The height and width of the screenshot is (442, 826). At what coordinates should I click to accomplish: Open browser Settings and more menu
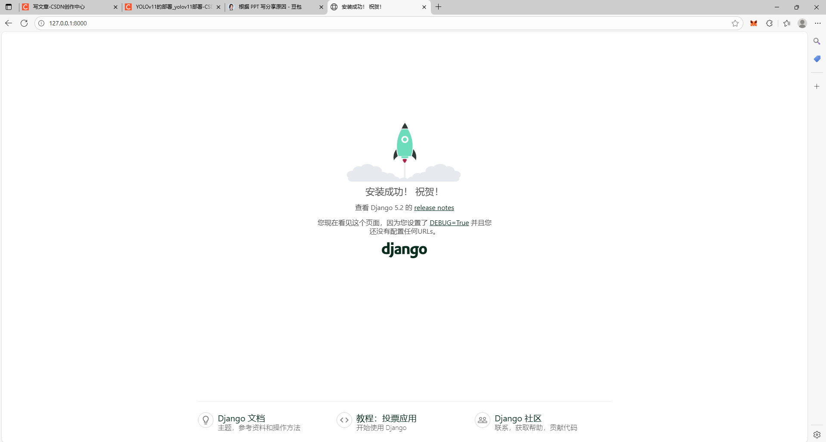click(x=818, y=23)
